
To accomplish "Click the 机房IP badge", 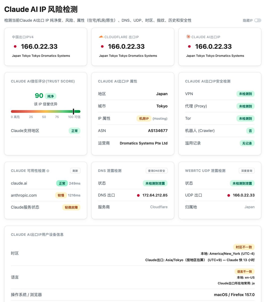I will point(144,119).
